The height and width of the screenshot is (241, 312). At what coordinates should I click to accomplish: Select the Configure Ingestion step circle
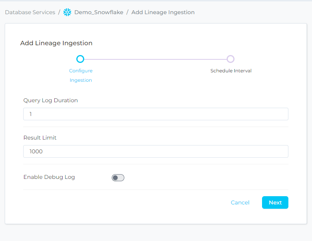tap(80, 59)
